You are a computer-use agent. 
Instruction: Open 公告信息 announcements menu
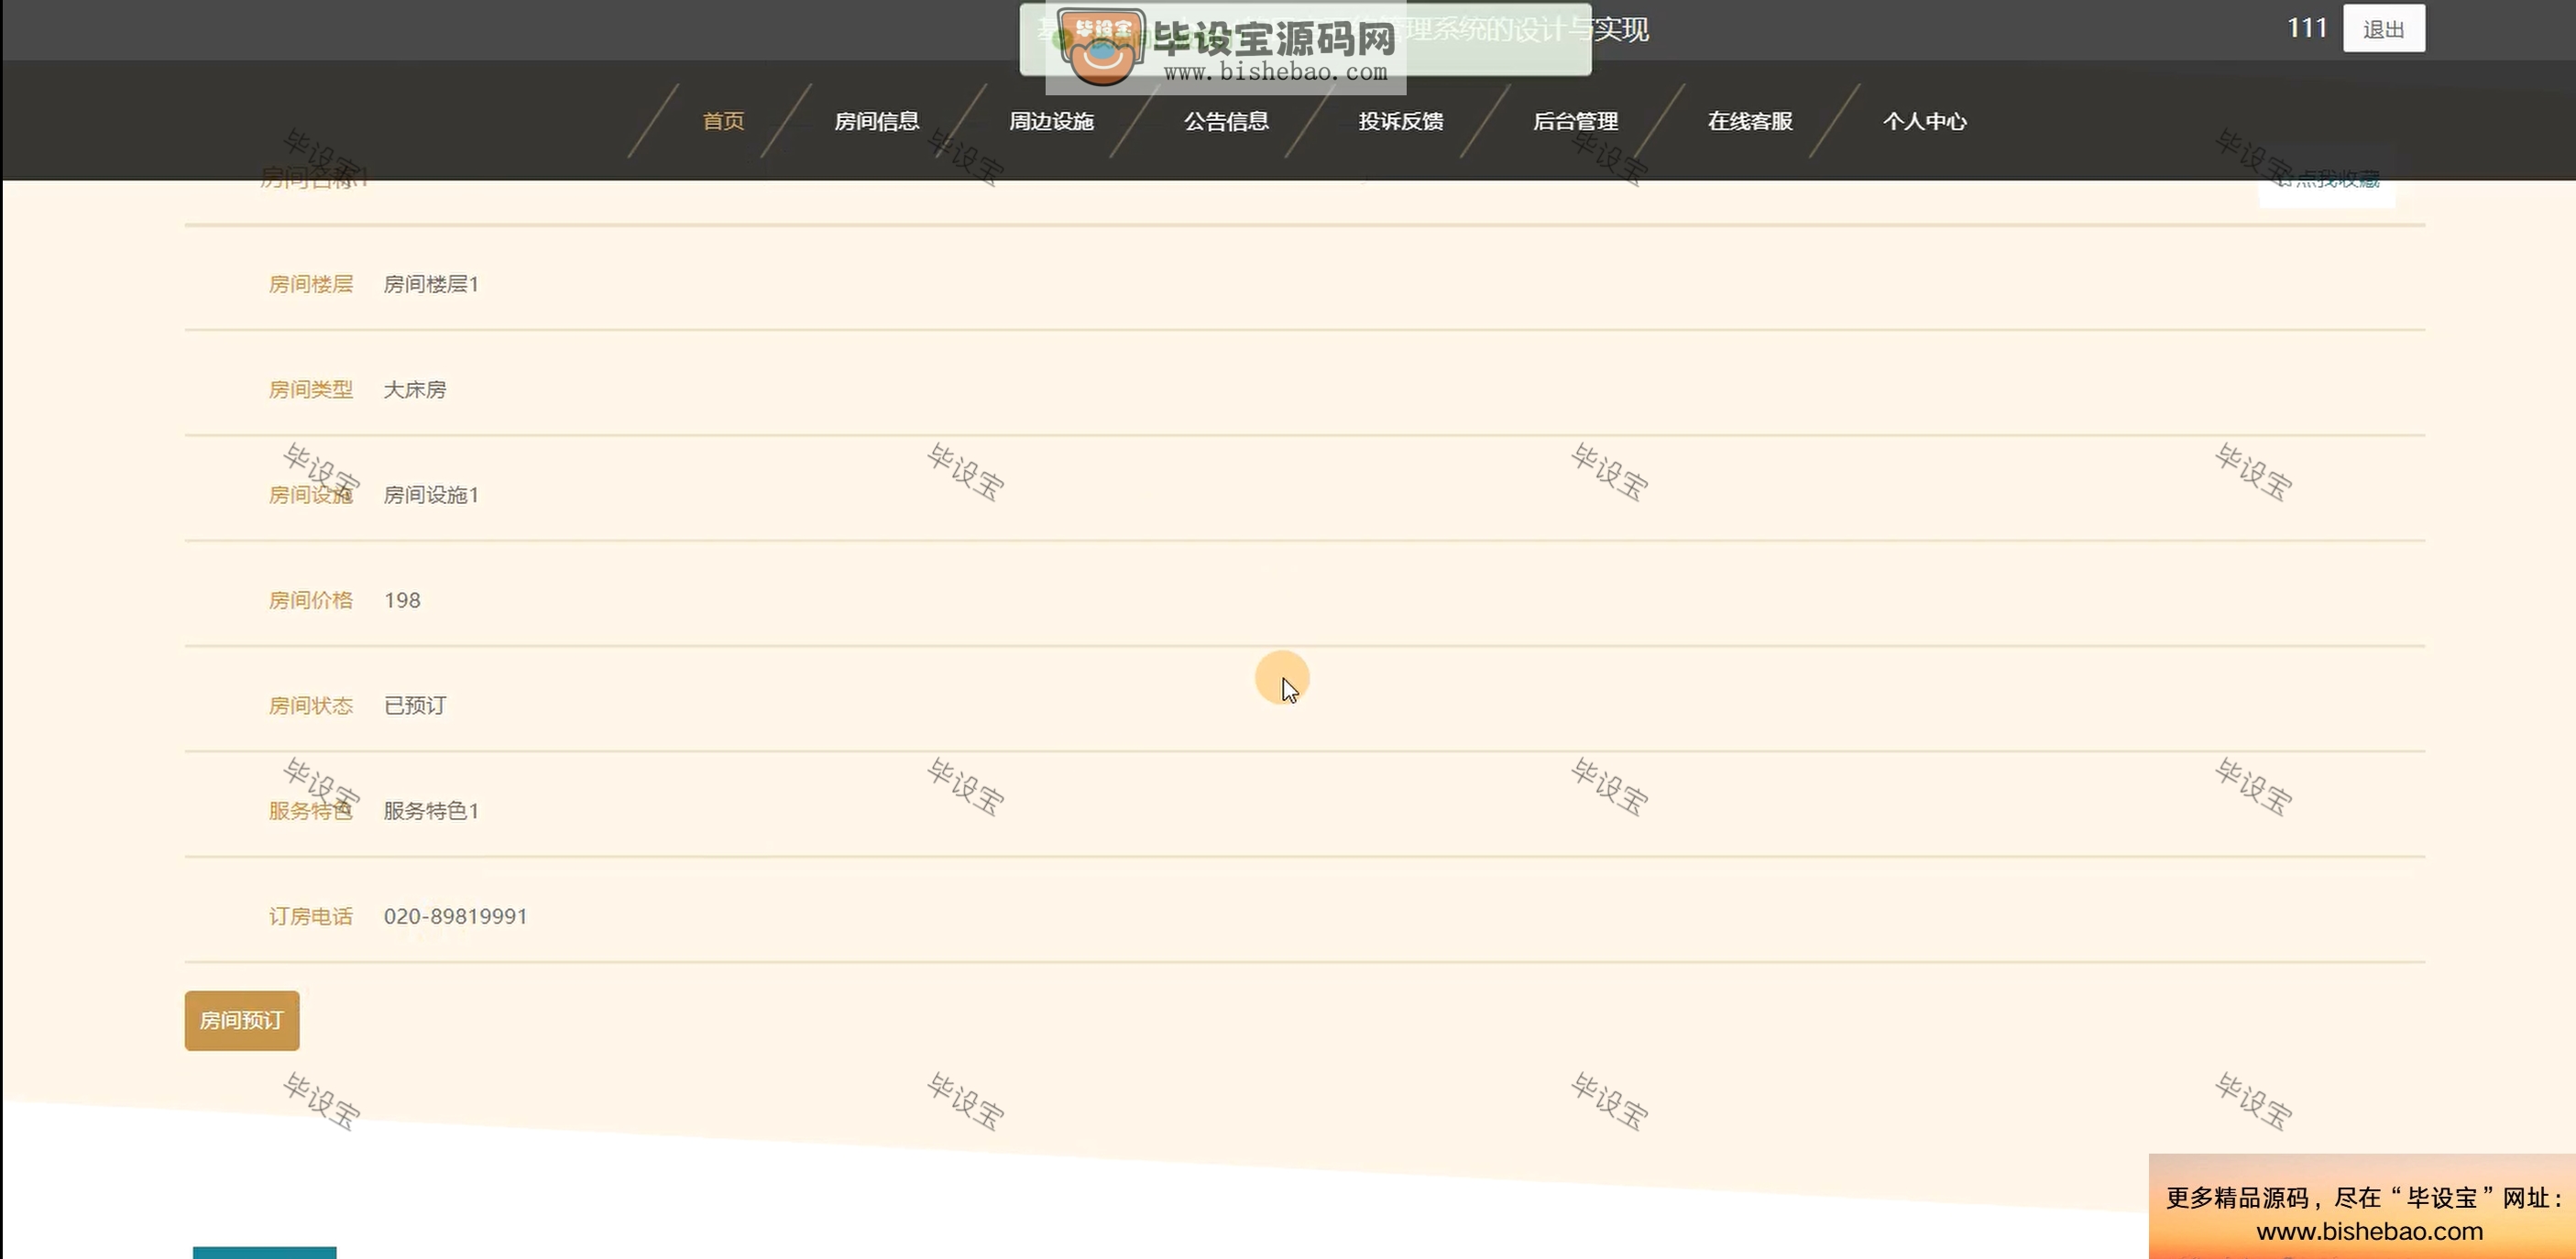pos(1226,121)
